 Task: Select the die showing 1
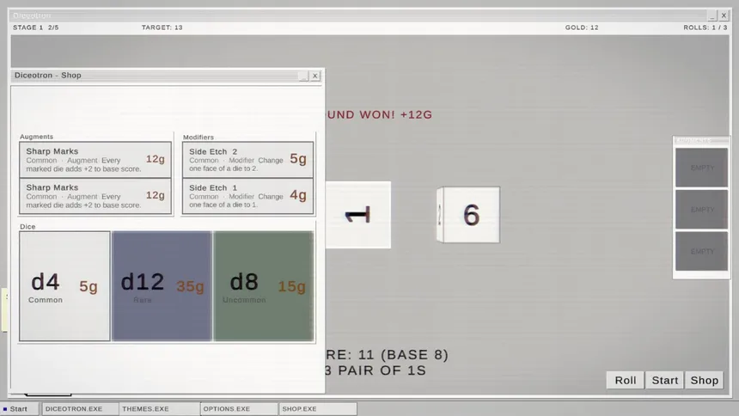358,215
